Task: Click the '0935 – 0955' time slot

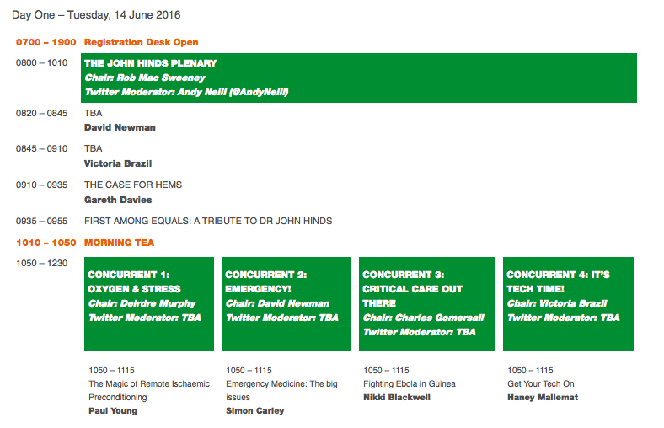Action: point(42,221)
